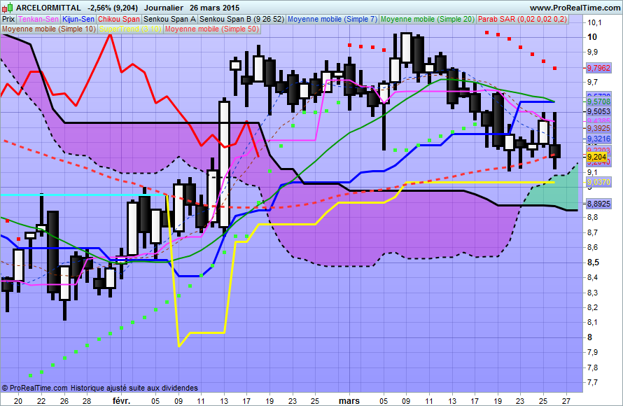Viewport: 623px width, 406px height.
Task: Select Moyenne mobile (Simple 20) label
Action: [x=428, y=19]
